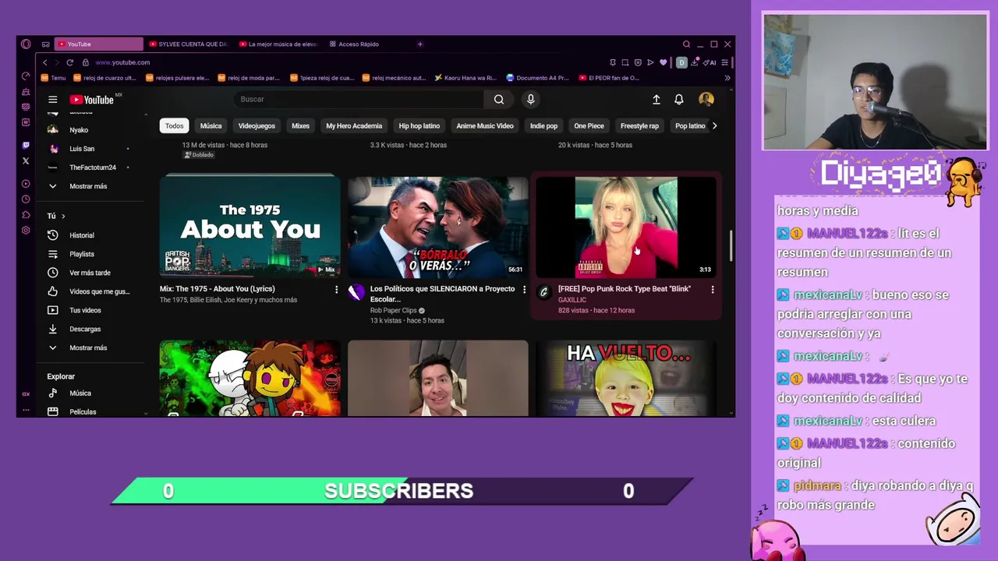Screen dimensions: 998x561
Task: Select the My Hero Academia chip
Action: (x=354, y=125)
